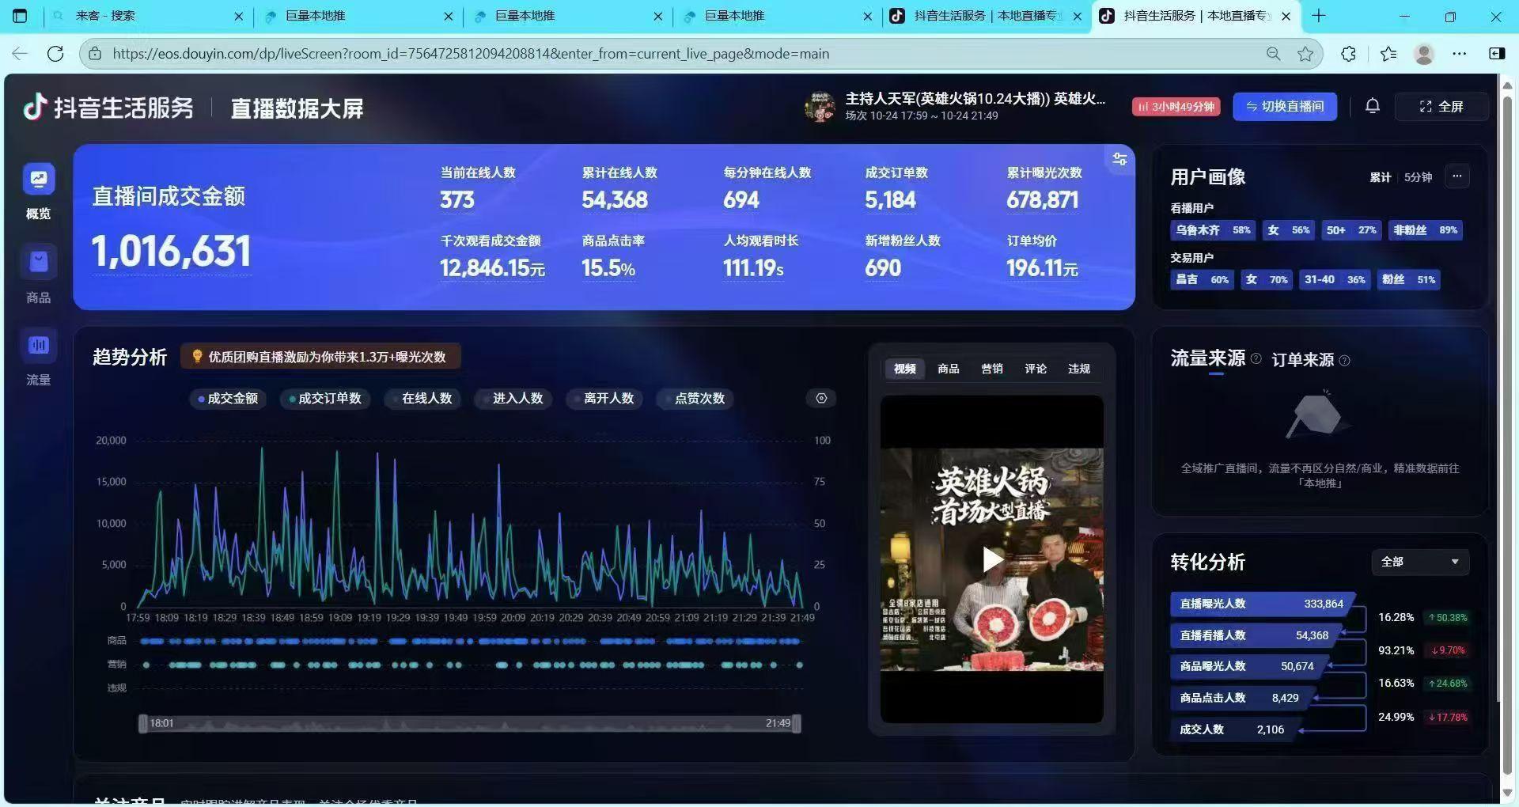Open the 商品 products sidebar icon
This screenshot has height=807, width=1519.
[38, 263]
